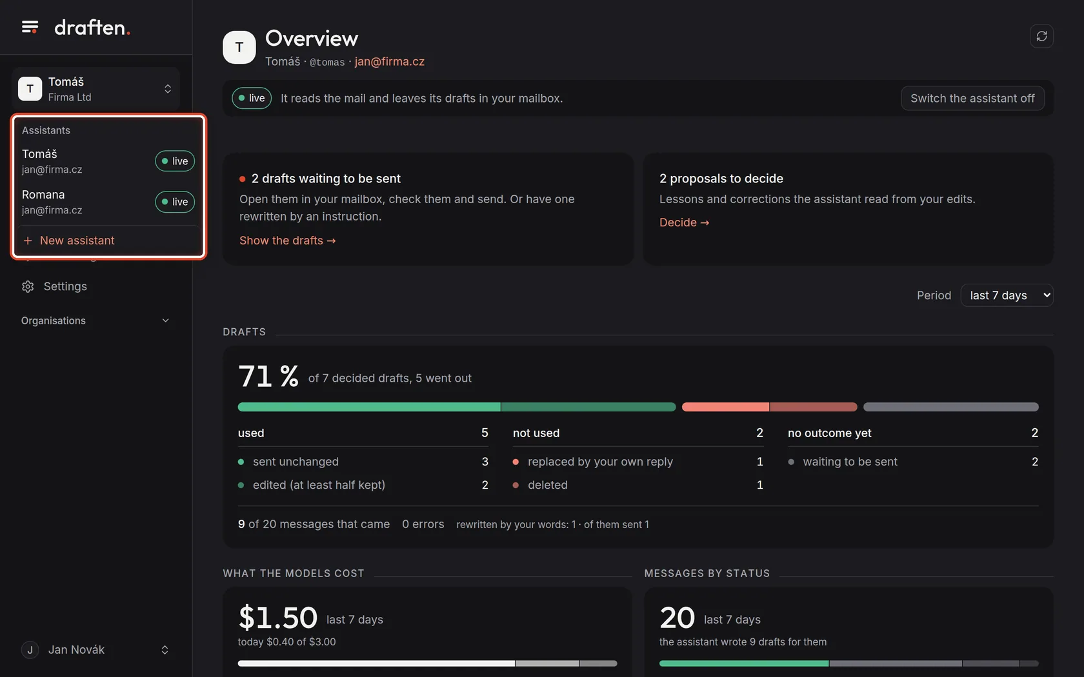This screenshot has width=1084, height=677.
Task: Open the Period last 7 days dropdown
Action: 1007,295
